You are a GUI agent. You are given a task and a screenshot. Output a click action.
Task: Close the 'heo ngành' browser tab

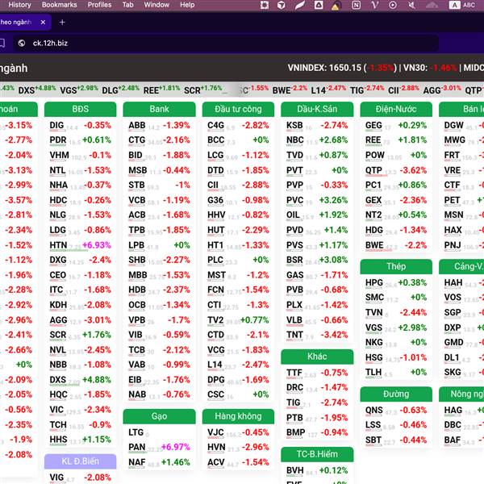click(43, 23)
